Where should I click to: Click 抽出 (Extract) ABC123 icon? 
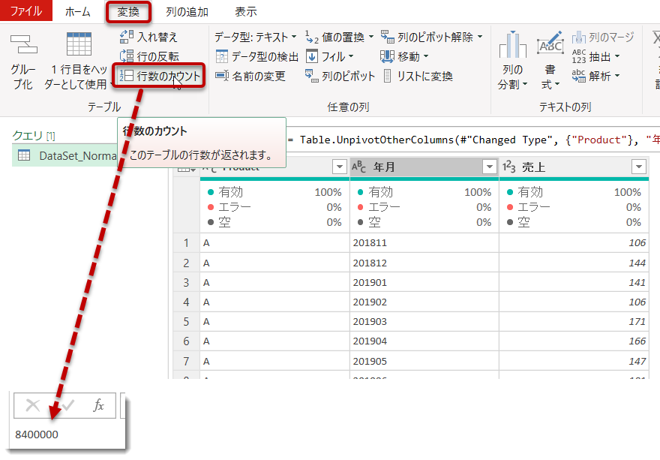579,56
